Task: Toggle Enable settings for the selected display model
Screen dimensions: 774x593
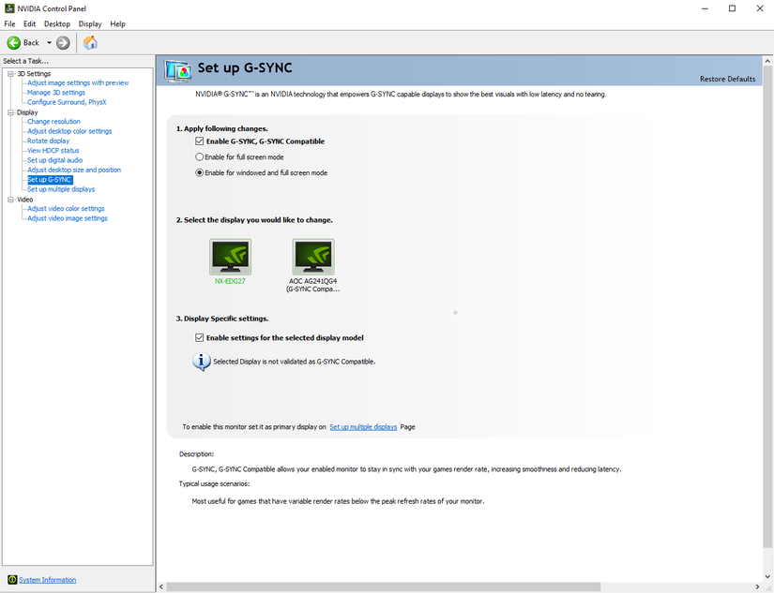Action: [199, 337]
